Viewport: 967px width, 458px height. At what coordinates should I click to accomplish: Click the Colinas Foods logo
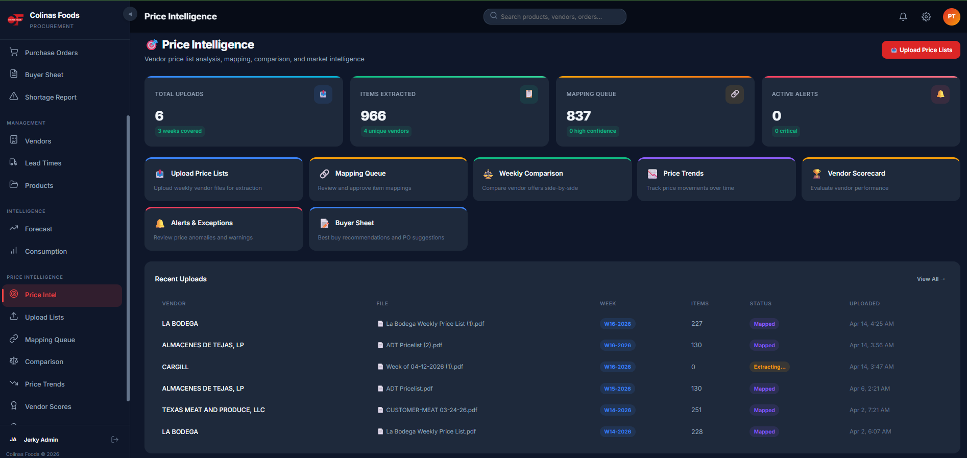point(16,20)
